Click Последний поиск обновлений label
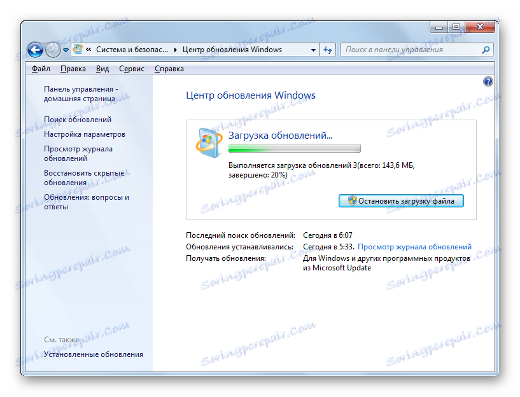This screenshot has width=520, height=397. 241,235
